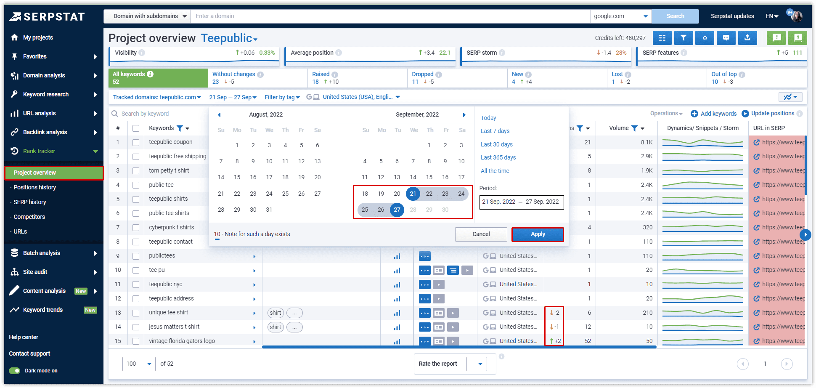Viewport: 816px width, 388px height.
Task: Open bar chart icon for publictees row
Action: pyautogui.click(x=397, y=256)
